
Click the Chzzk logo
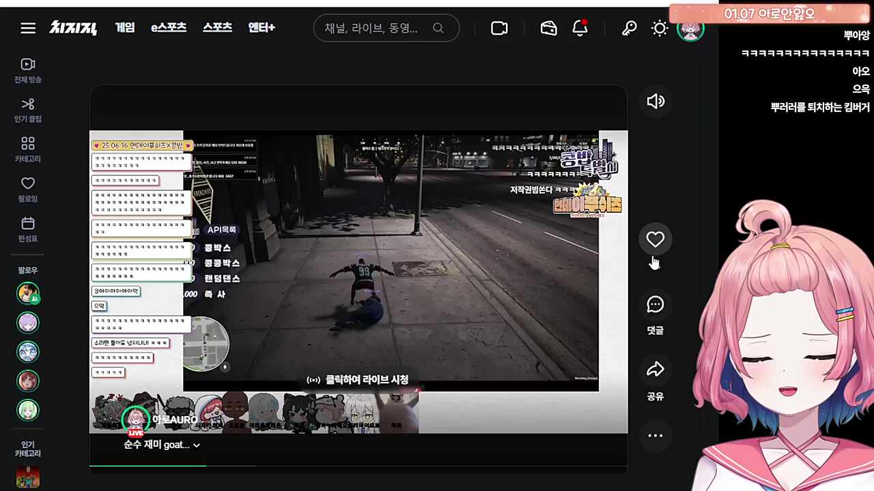[73, 28]
